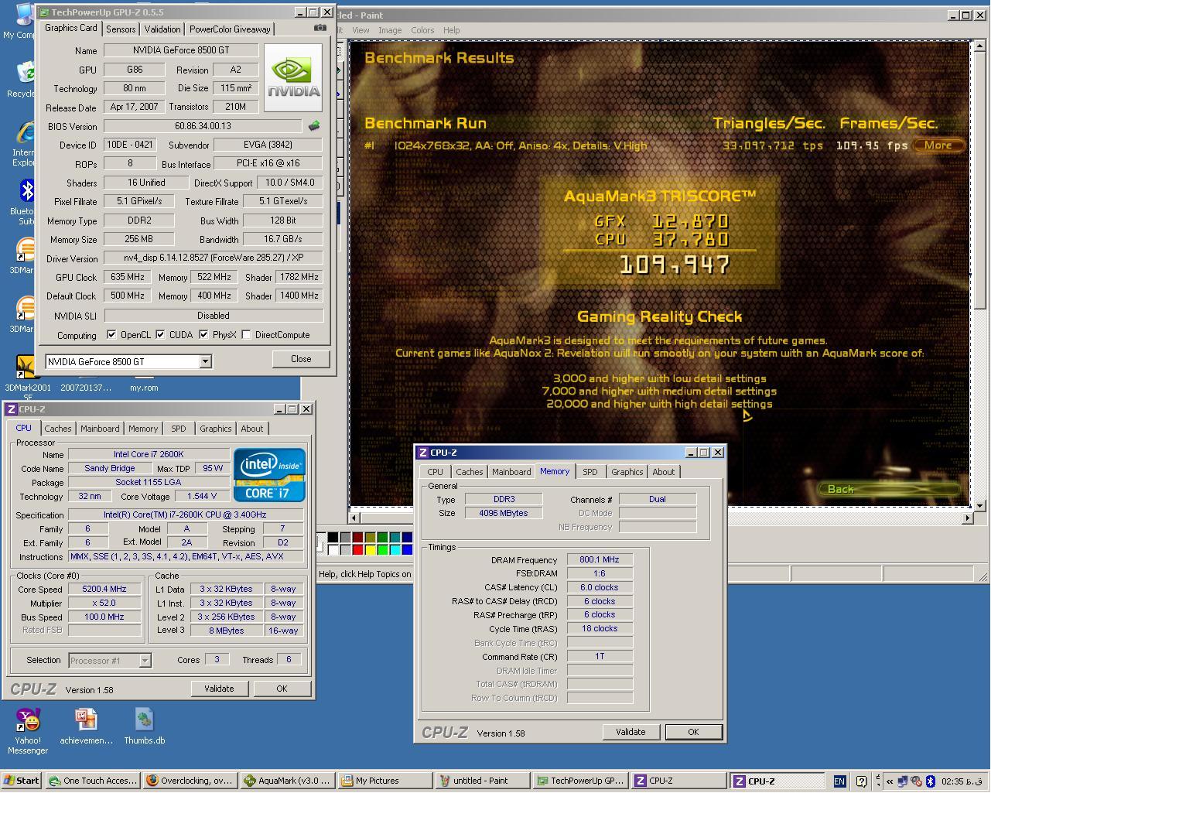1203x817 pixels.
Task: Pick the bright green color in Paint palette
Action: (382, 549)
